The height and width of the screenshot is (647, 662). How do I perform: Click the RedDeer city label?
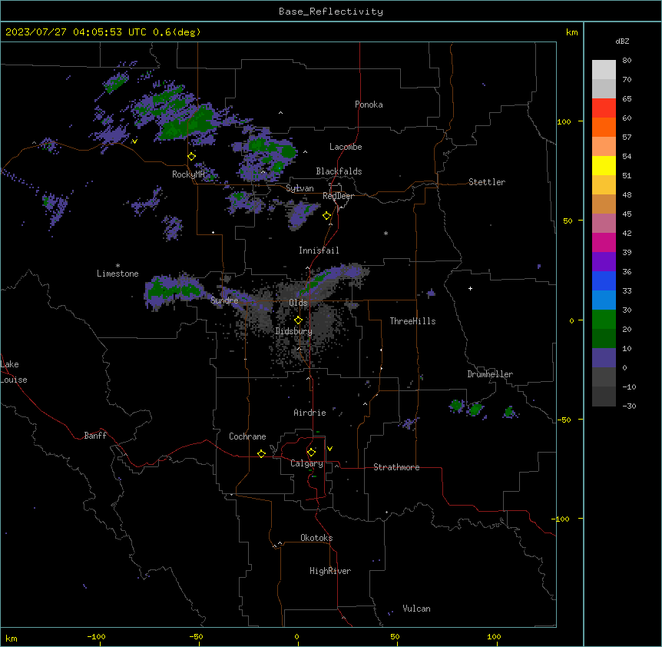[338, 196]
